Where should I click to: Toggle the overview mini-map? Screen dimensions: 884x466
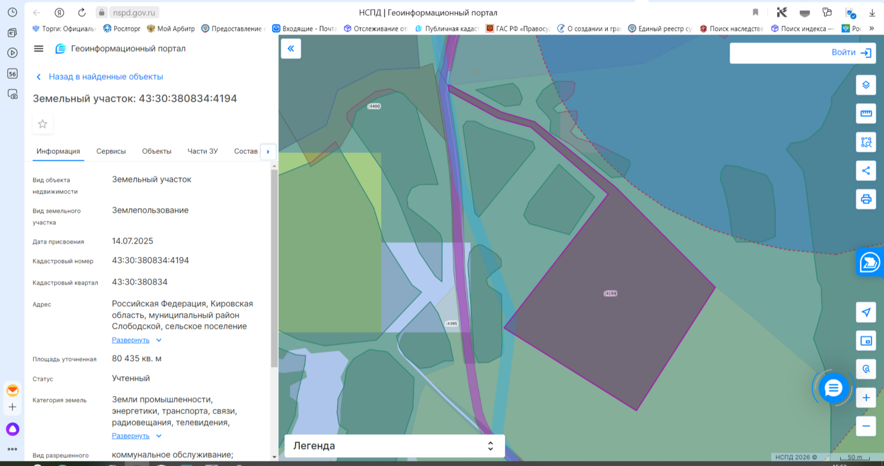point(866,340)
